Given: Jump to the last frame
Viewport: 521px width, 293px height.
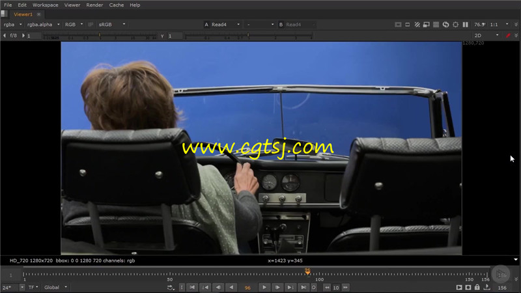Looking at the screenshot, I should point(303,288).
